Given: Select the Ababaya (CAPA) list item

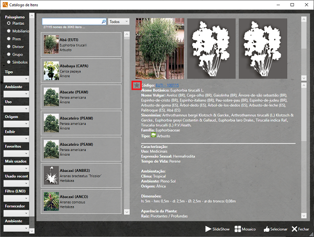Looking at the screenshot, I should pos(81,71).
